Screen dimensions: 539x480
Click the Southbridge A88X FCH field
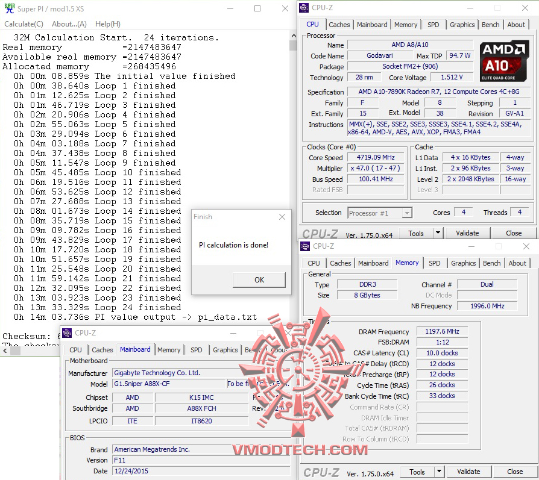[x=201, y=408]
